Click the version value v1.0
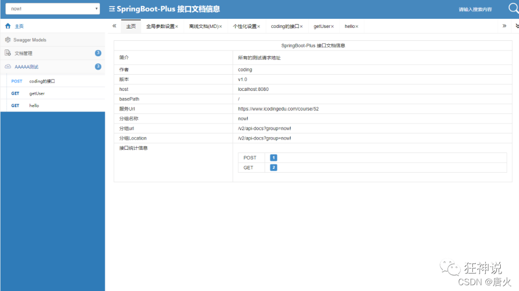Image resolution: width=519 pixels, height=291 pixels. (243, 79)
